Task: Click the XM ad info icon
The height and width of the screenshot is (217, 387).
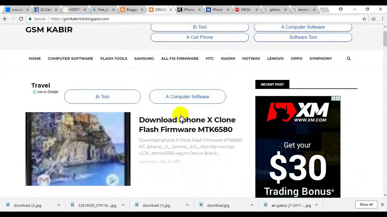Action: (333, 99)
